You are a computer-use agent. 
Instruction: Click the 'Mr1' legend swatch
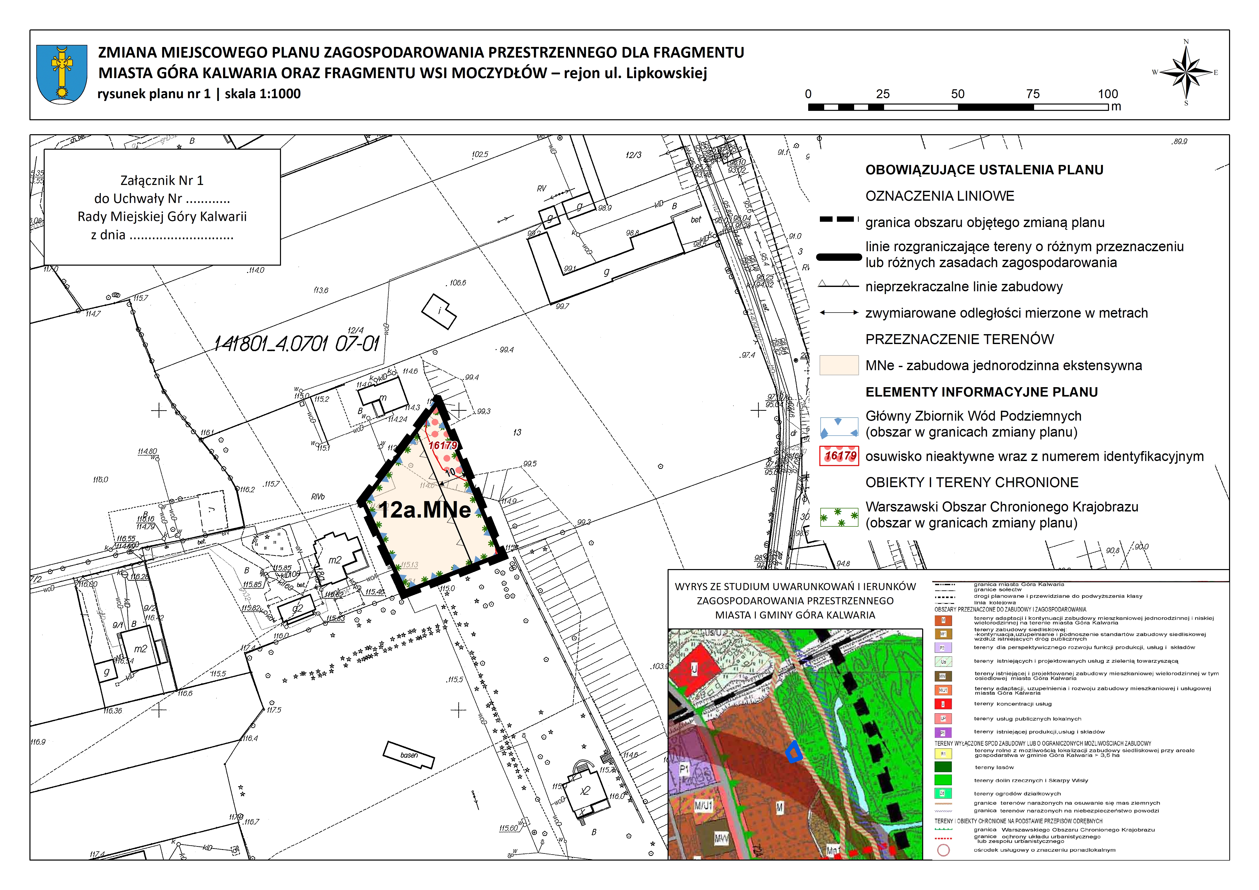click(943, 634)
